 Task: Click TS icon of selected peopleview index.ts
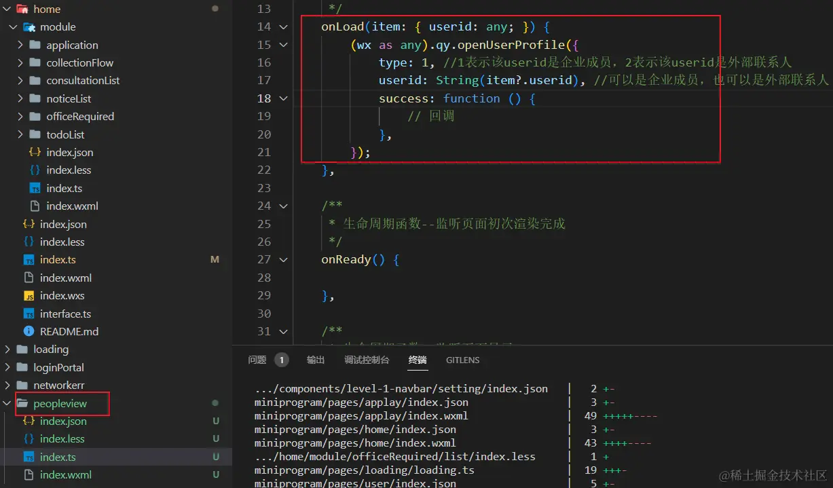click(29, 457)
